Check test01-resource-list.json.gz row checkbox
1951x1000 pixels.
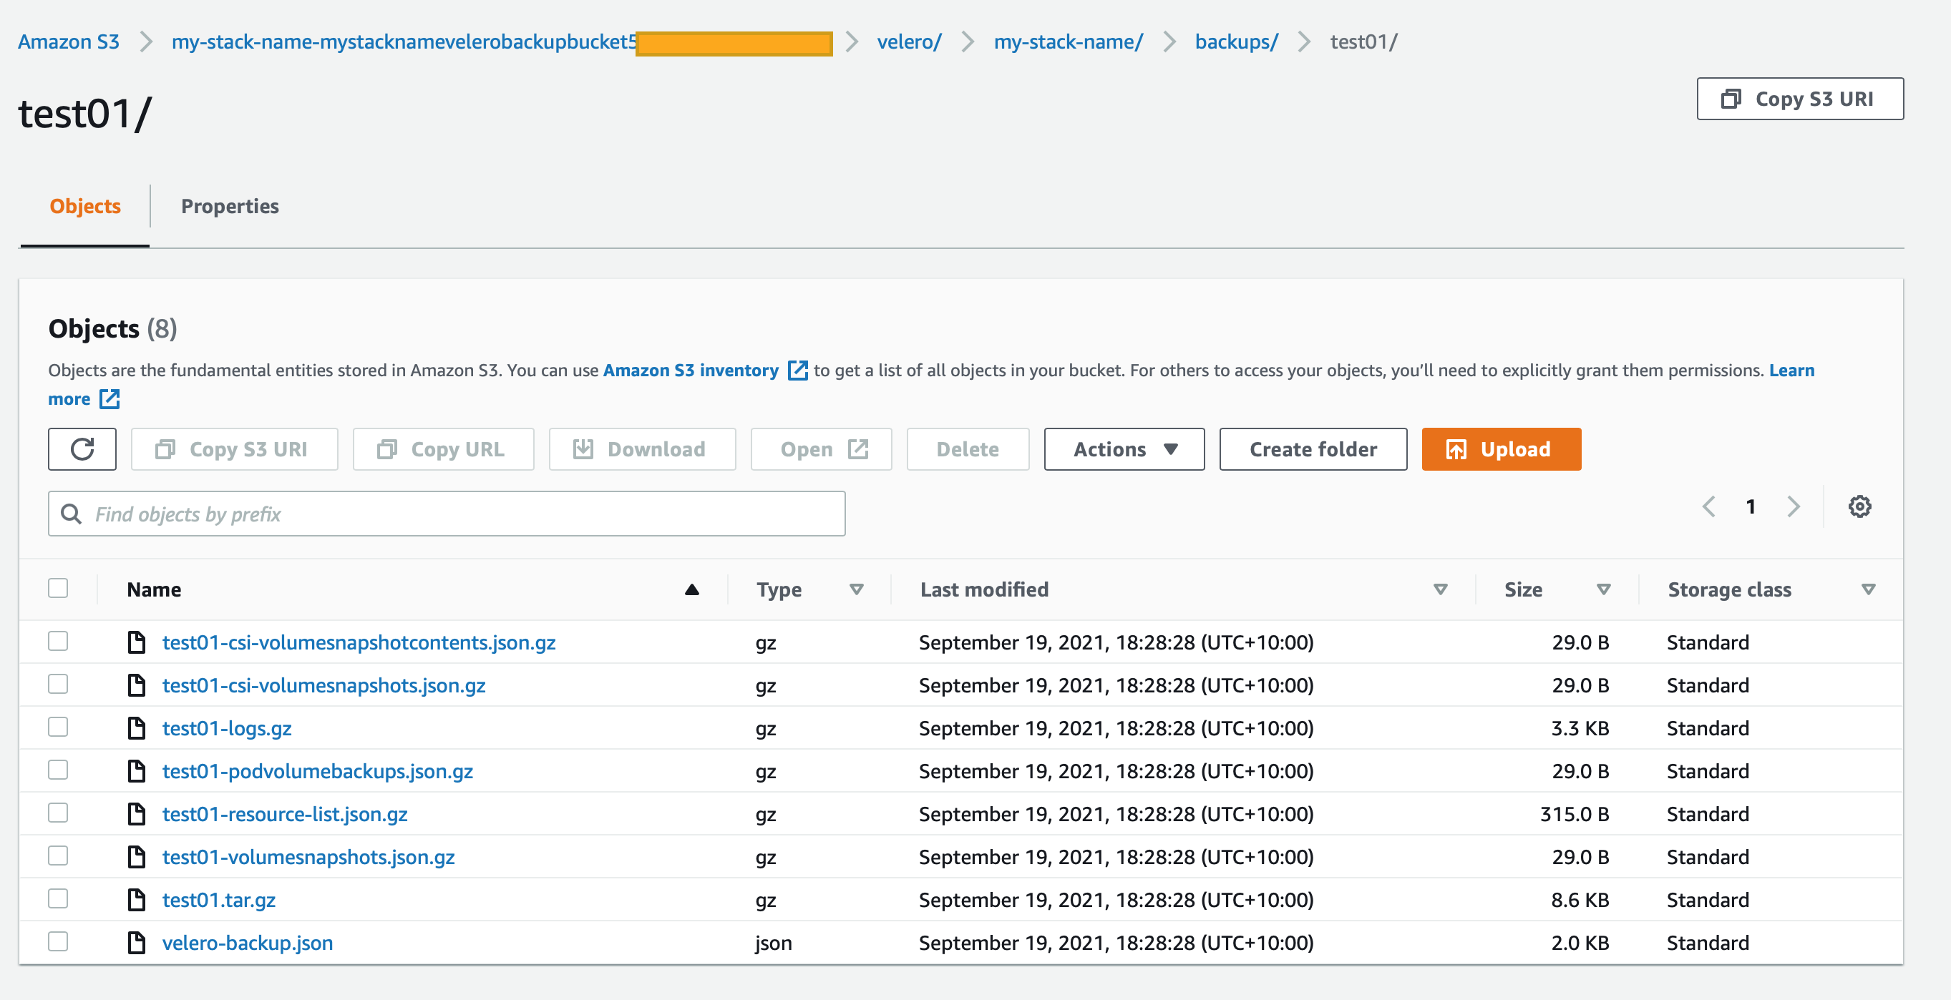coord(58,813)
